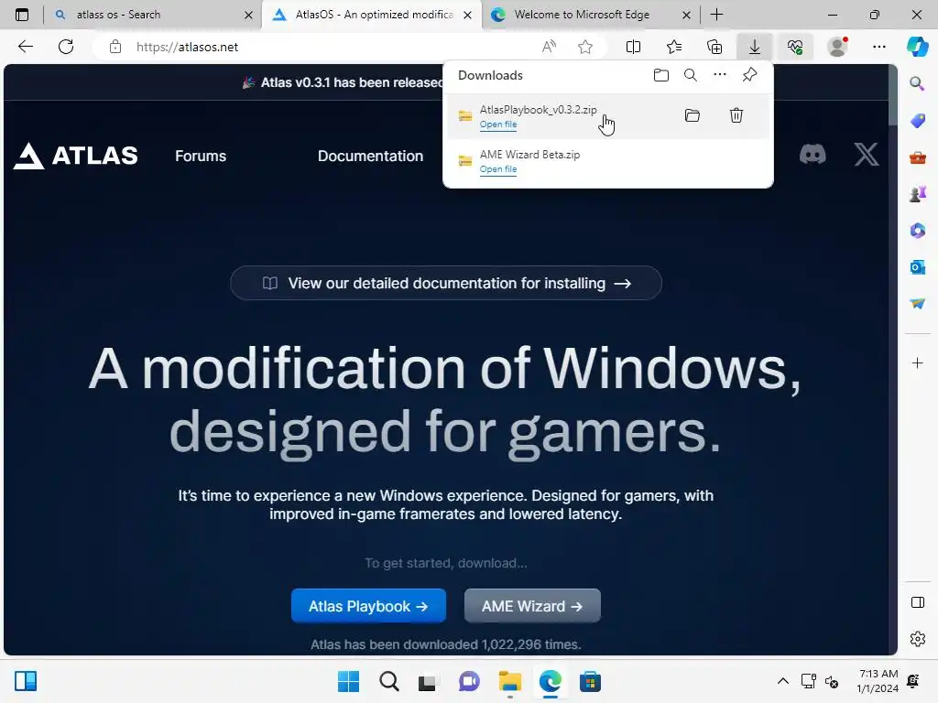The height and width of the screenshot is (703, 938).
Task: Open Widgets from taskbar corner
Action: (26, 681)
